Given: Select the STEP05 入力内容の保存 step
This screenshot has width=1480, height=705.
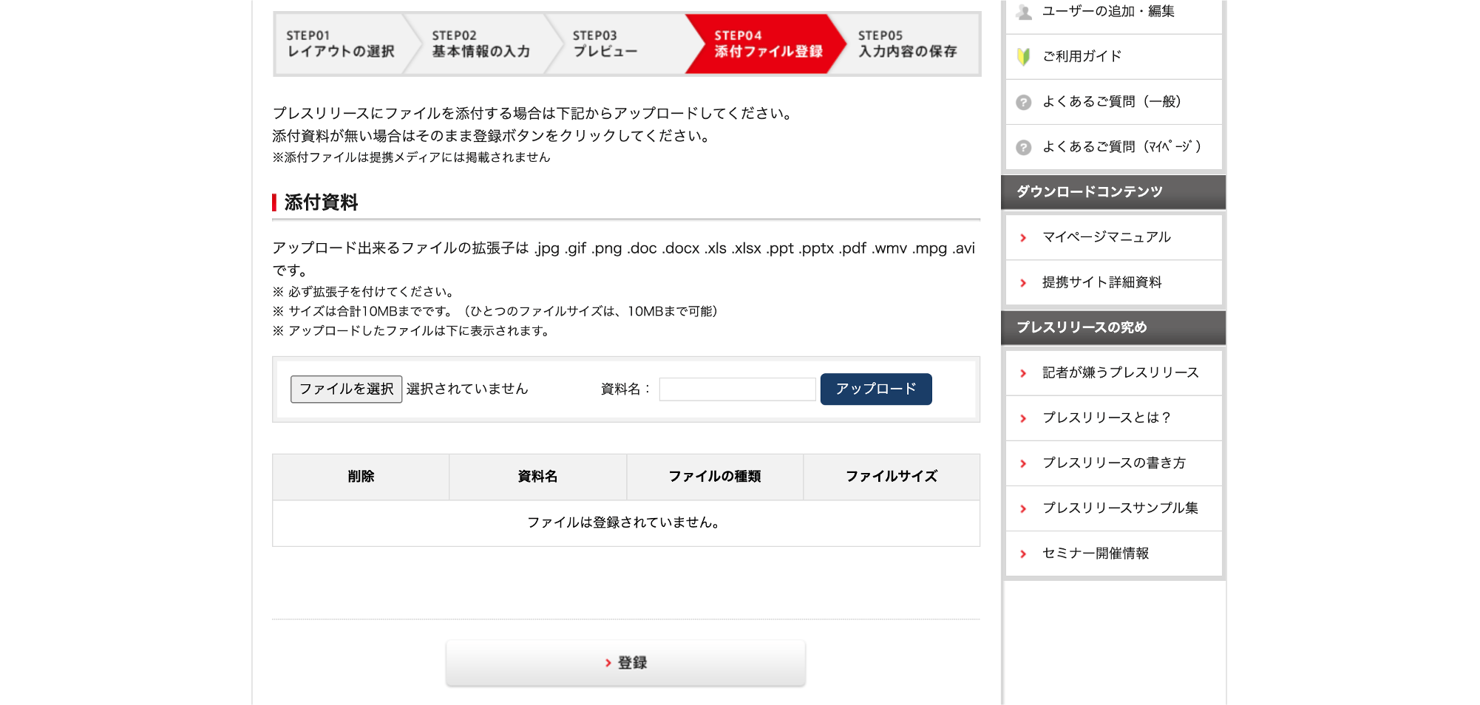Looking at the screenshot, I should pos(907,44).
